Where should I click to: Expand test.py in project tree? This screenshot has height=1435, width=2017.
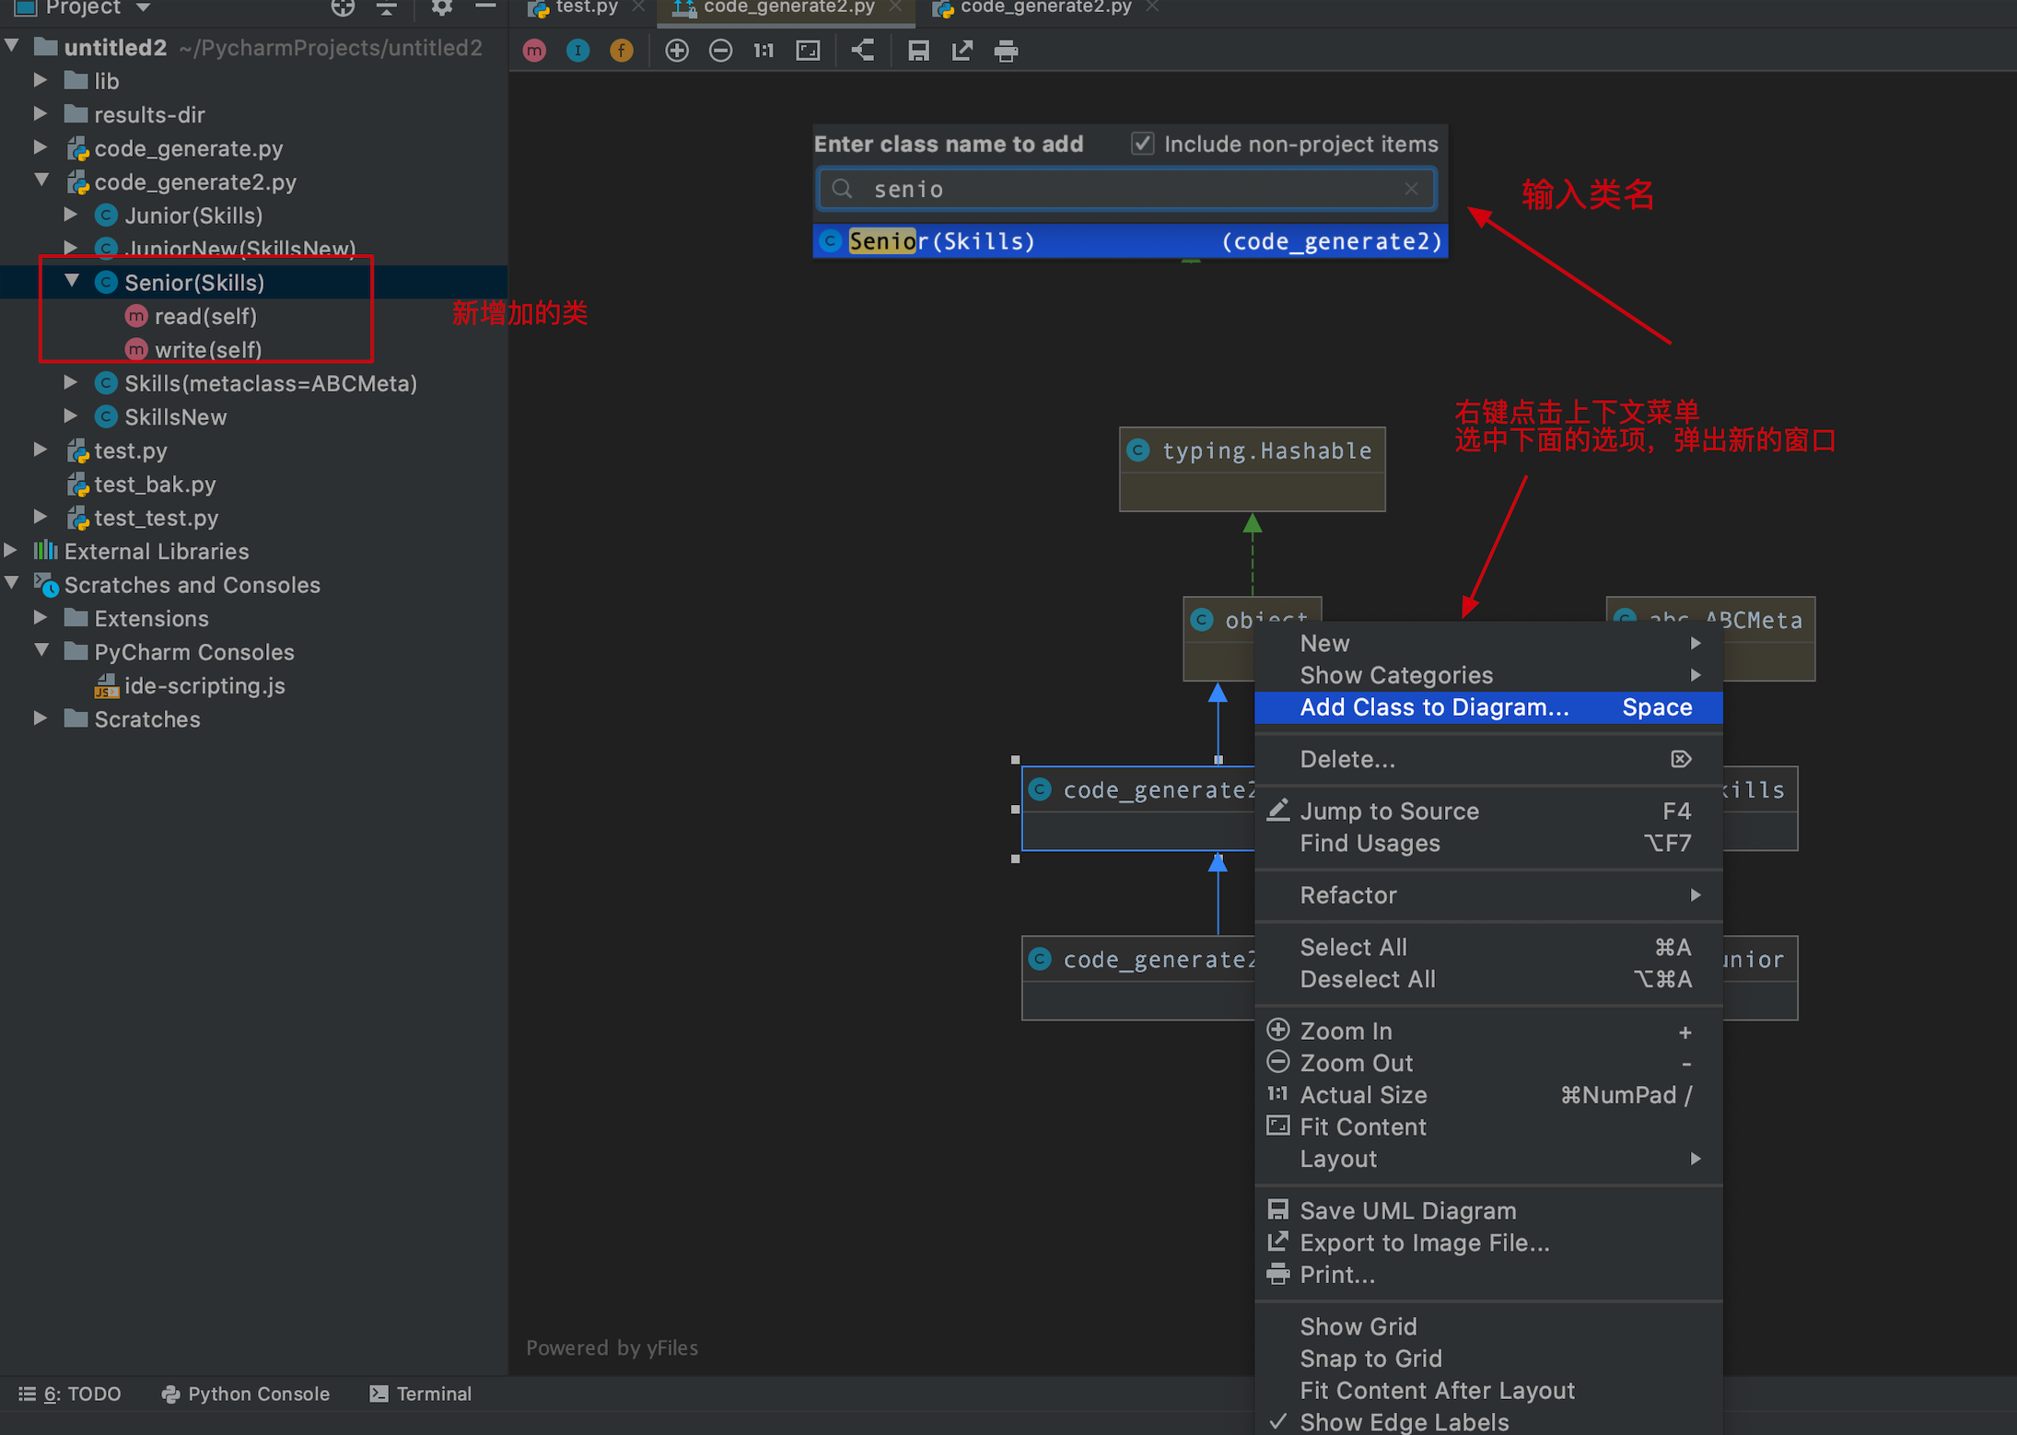click(x=41, y=449)
